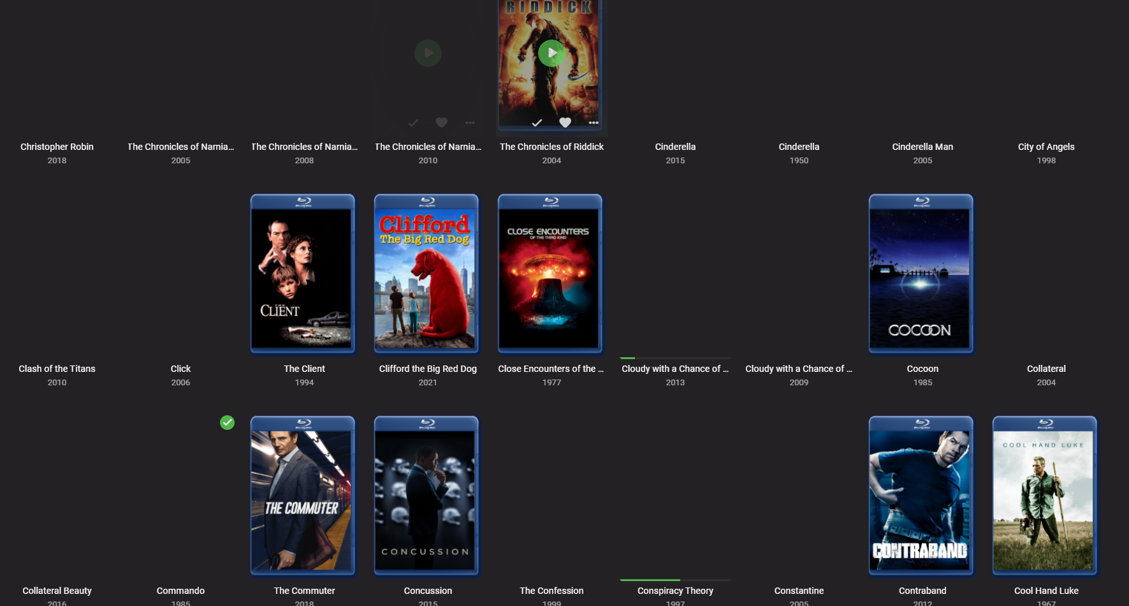Image resolution: width=1129 pixels, height=606 pixels.
Task: Open the Christopher Robin title link
Action: point(57,147)
